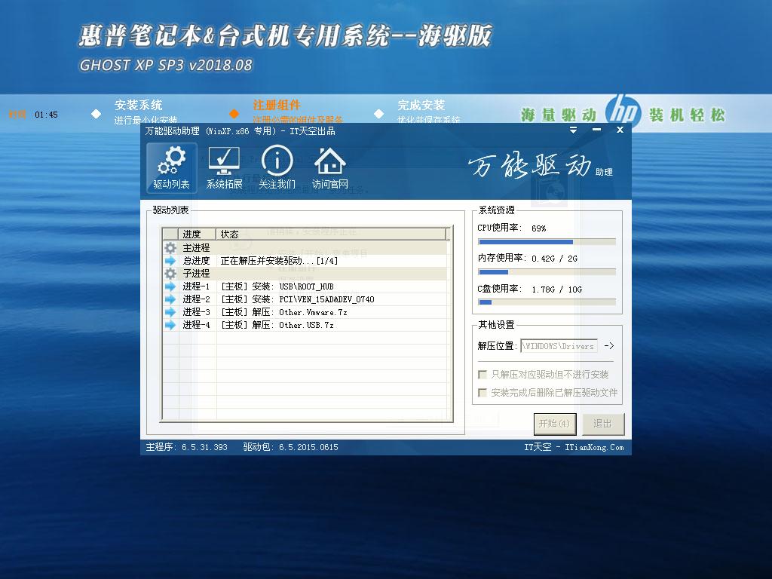The image size is (772, 579).
Task: Click the dropdown menu arrow in title bar
Action: tap(573, 130)
